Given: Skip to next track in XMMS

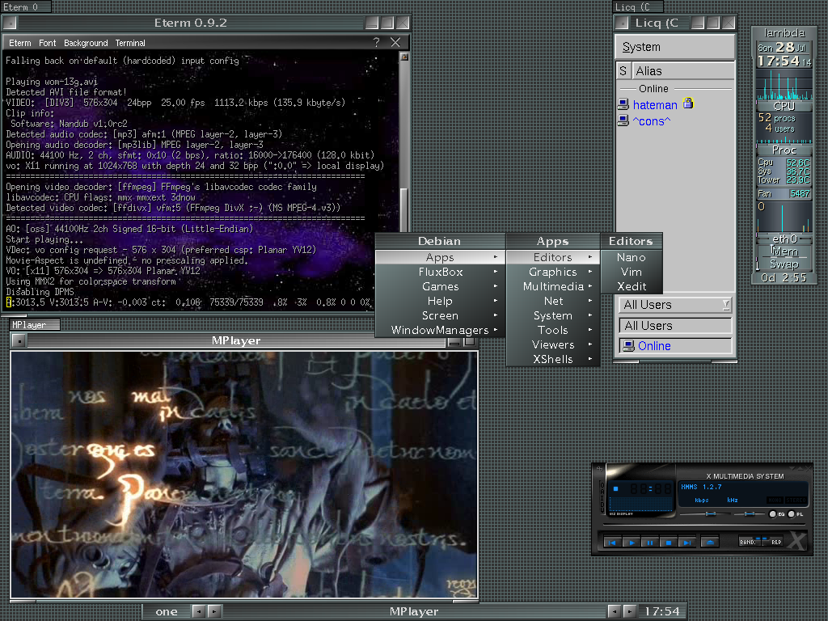Looking at the screenshot, I should tap(686, 543).
